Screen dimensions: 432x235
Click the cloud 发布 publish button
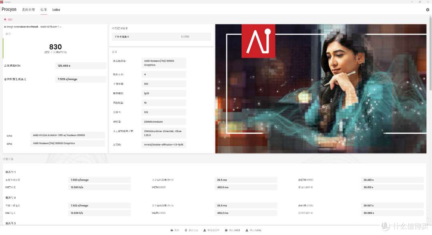pos(175,230)
